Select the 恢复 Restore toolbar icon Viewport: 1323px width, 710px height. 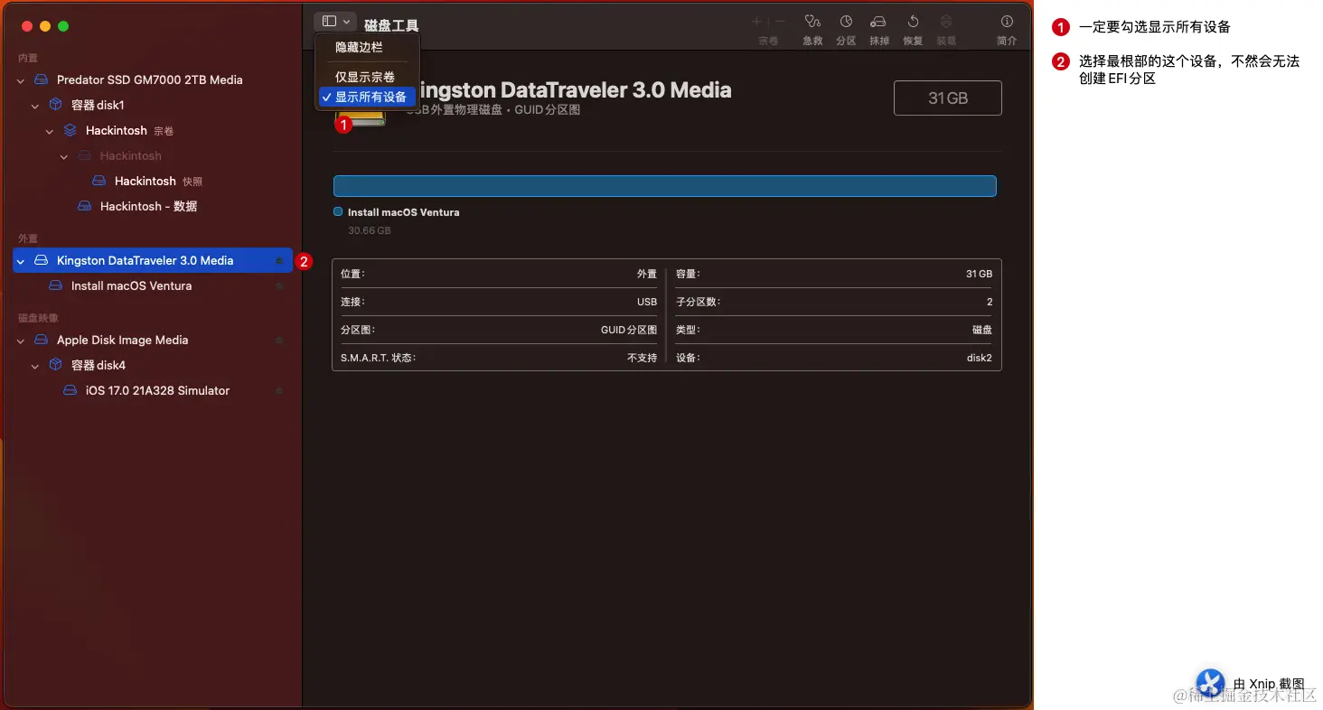click(913, 22)
